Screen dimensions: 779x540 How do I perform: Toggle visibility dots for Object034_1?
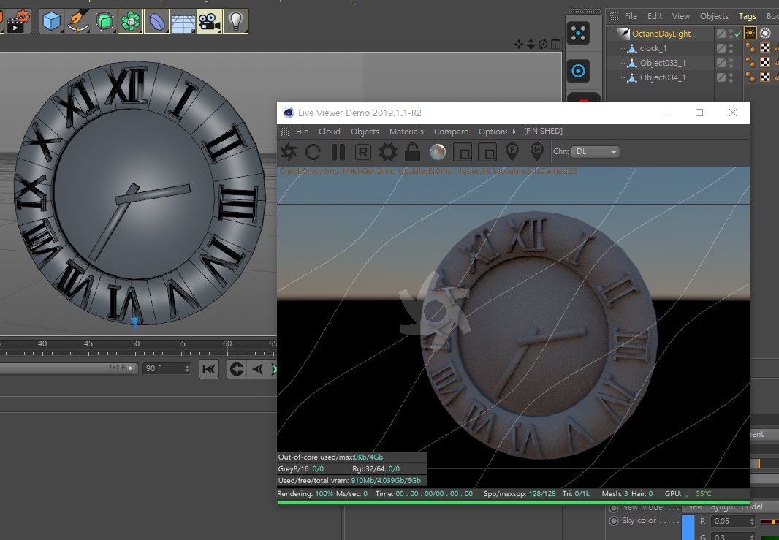tap(731, 77)
